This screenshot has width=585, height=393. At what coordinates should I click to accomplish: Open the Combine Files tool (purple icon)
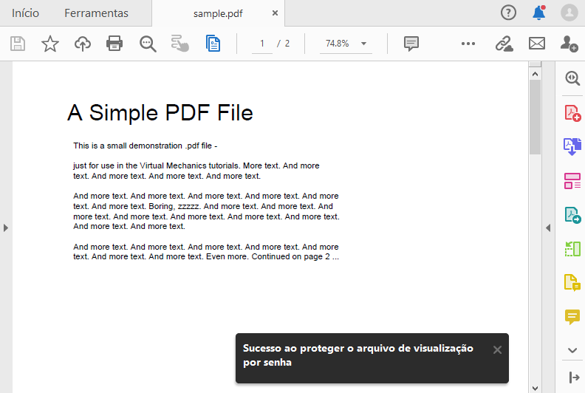(x=572, y=146)
